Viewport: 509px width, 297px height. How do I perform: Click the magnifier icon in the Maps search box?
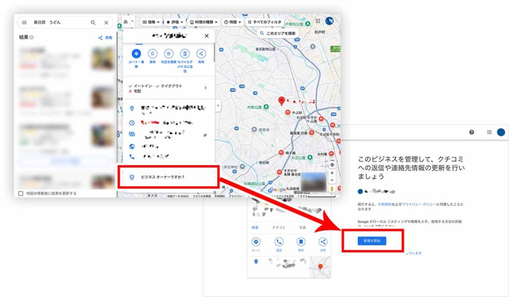point(93,22)
